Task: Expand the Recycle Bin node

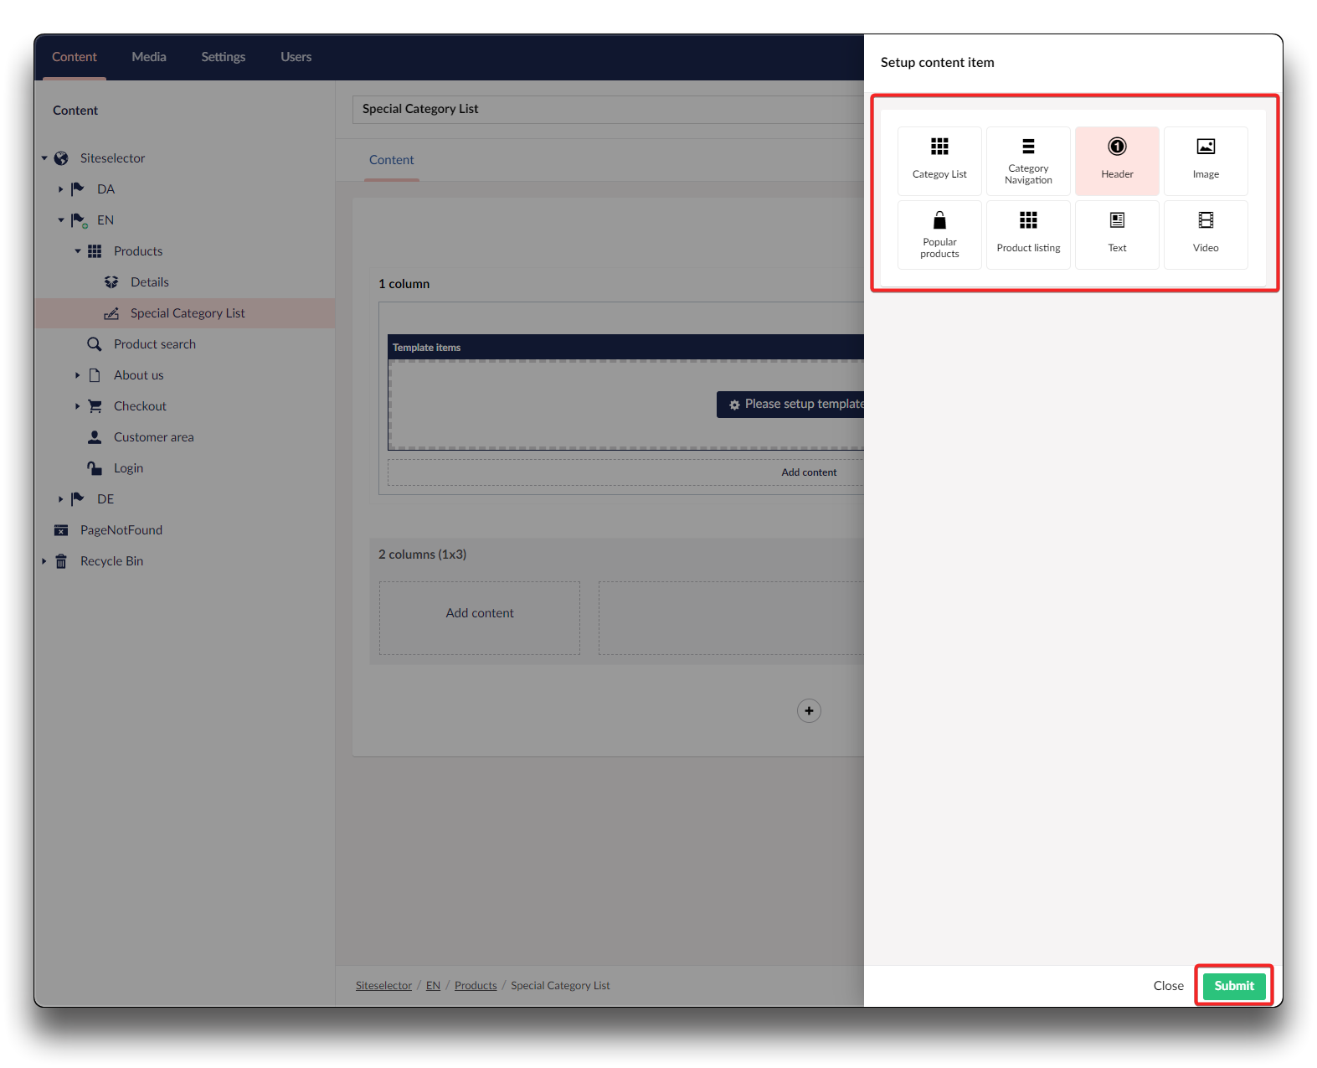Action: tap(44, 561)
